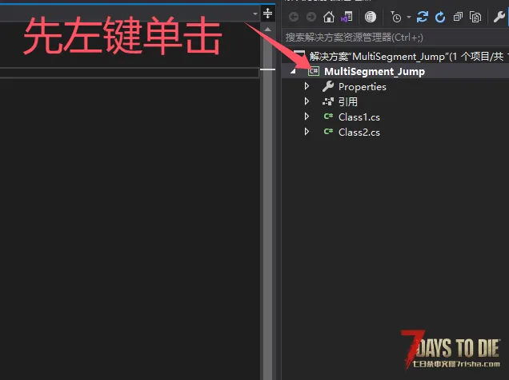Screen dimensions: 509x380
Task: Expand the Properties folder node
Action: pos(307,87)
